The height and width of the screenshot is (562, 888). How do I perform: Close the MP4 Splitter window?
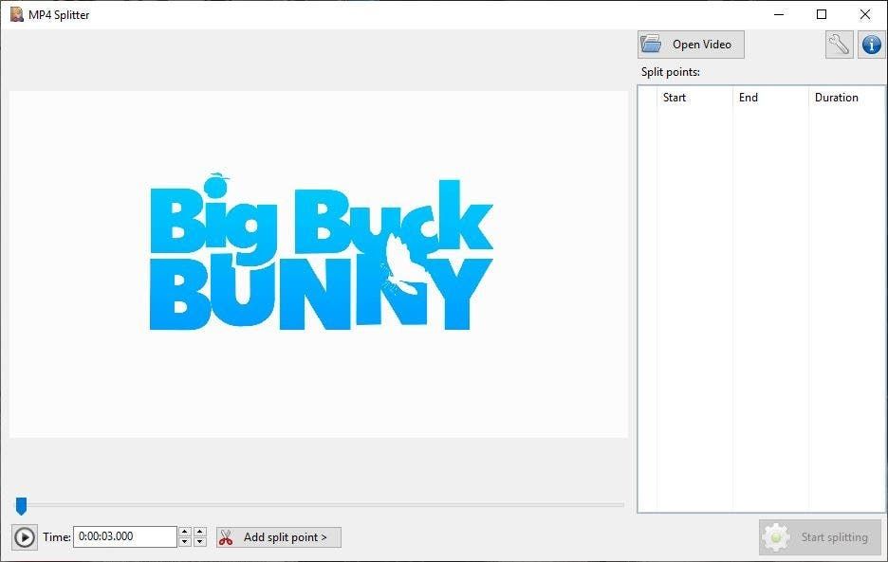click(865, 15)
